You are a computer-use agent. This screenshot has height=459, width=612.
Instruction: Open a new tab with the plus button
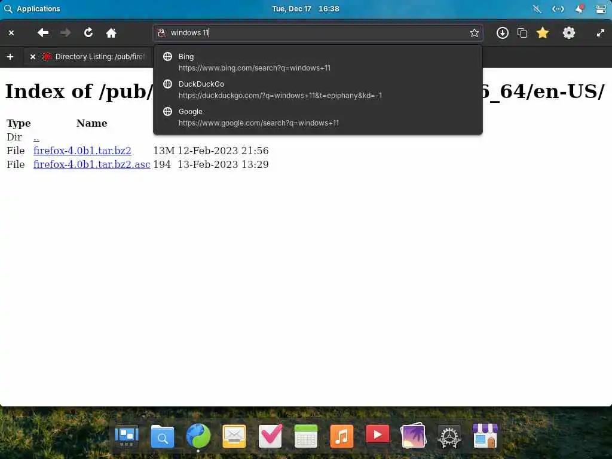[10, 57]
